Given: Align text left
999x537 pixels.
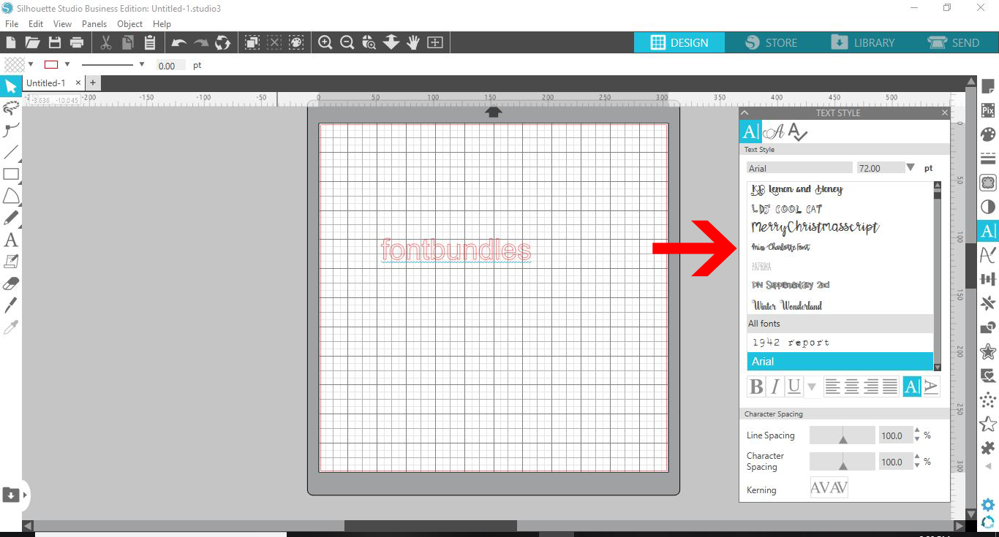Looking at the screenshot, I should tap(832, 386).
